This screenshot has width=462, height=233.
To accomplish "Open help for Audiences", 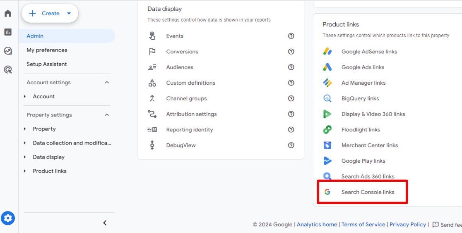I will point(291,67).
